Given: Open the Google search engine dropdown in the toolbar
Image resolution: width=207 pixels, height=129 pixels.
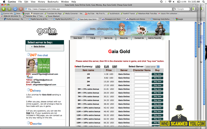Looking at the screenshot, I should click(x=175, y=9).
